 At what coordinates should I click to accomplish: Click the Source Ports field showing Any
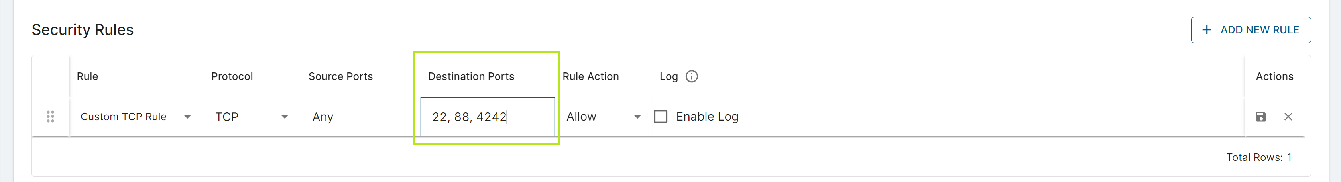[323, 117]
